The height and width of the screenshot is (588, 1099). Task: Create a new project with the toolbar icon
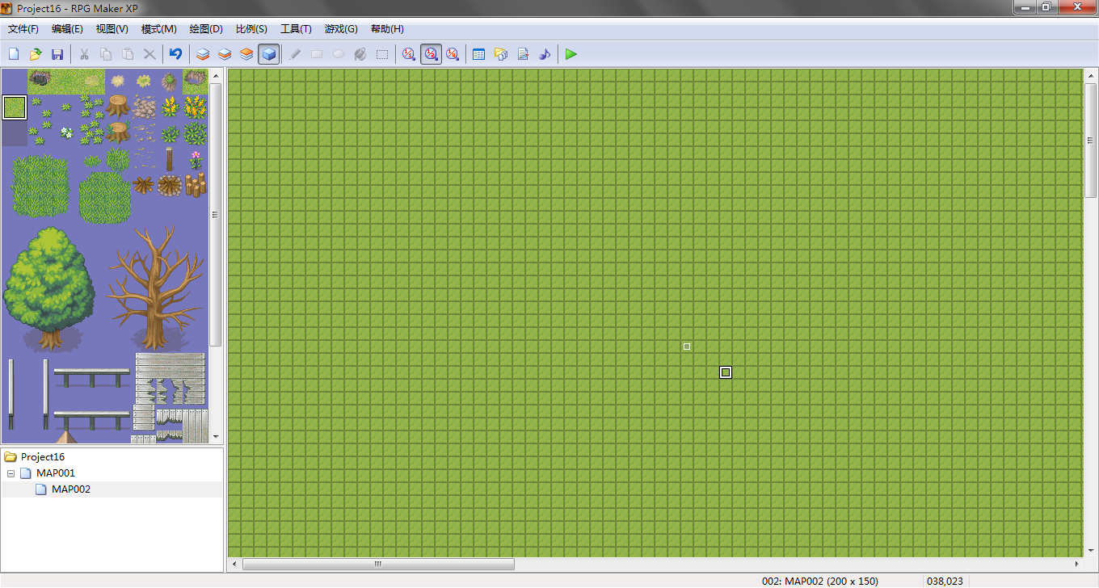(x=14, y=54)
